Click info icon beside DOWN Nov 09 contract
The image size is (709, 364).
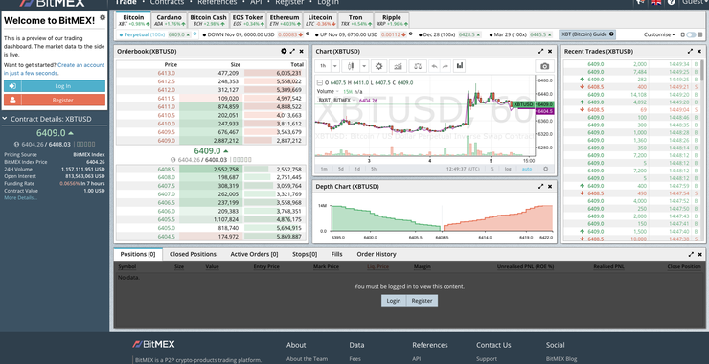(x=308, y=34)
